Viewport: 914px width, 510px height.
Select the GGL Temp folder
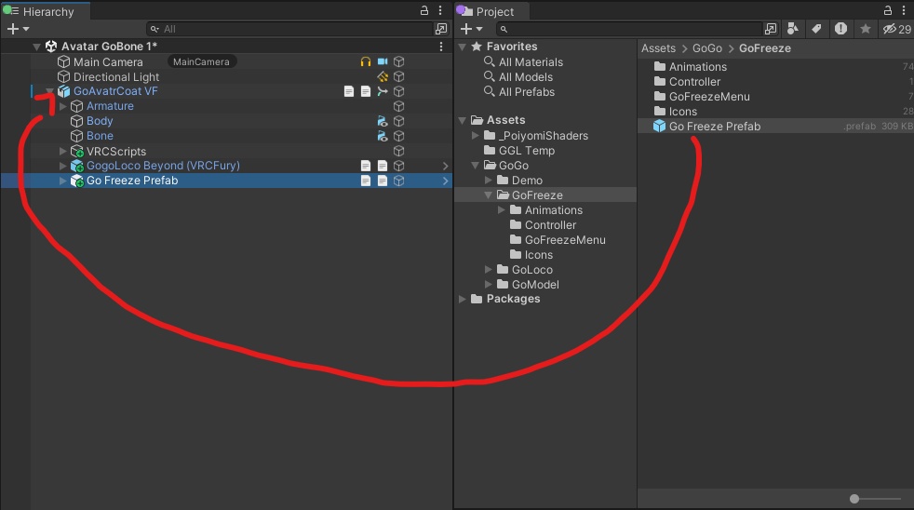click(x=527, y=151)
